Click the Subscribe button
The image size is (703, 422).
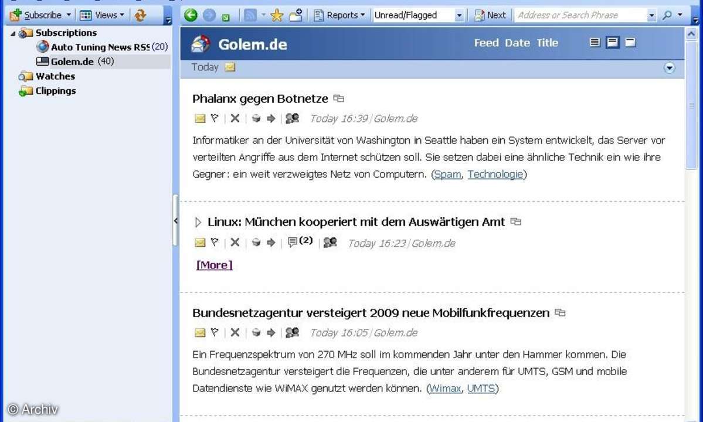36,15
